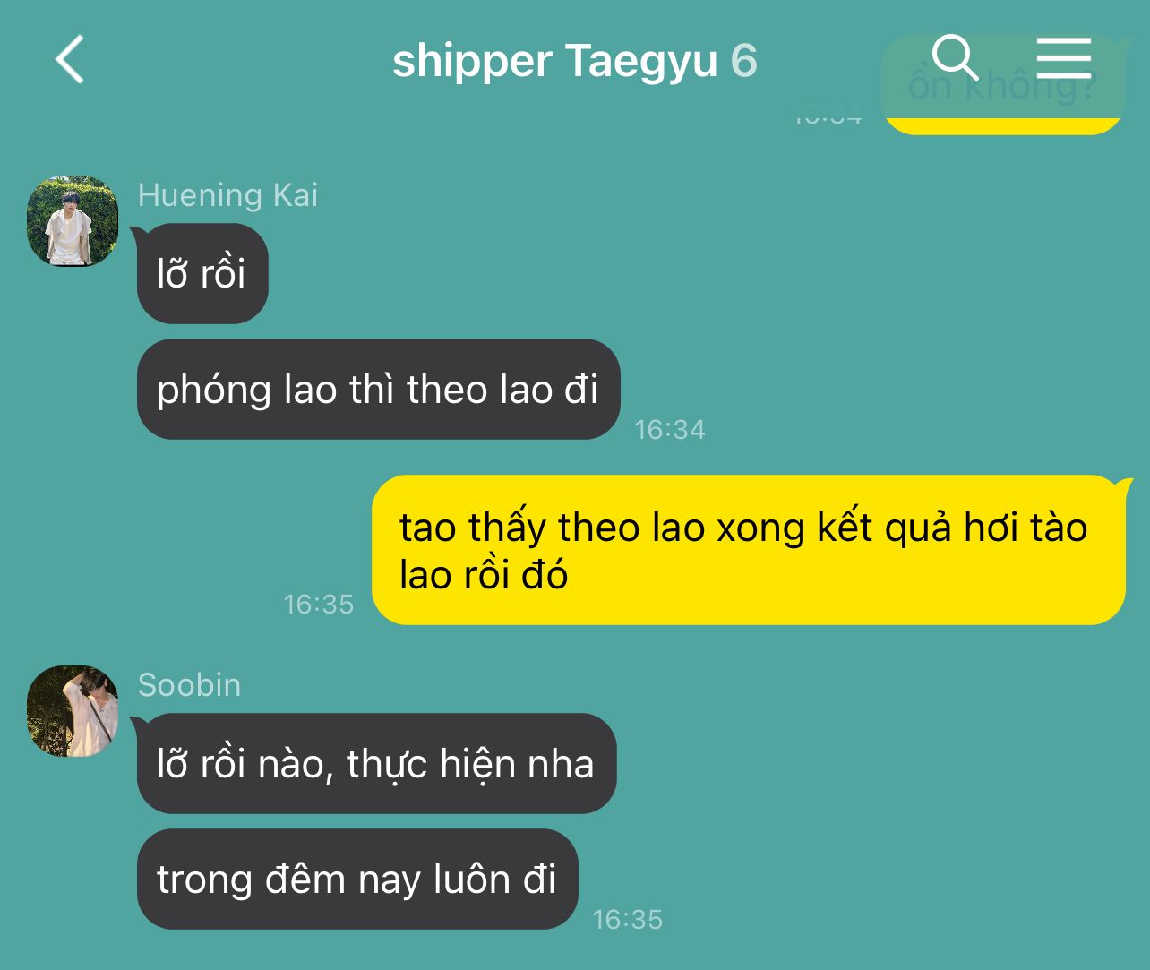Tap the sender name Huening Kai
The width and height of the screenshot is (1150, 970).
pyautogui.click(x=227, y=194)
